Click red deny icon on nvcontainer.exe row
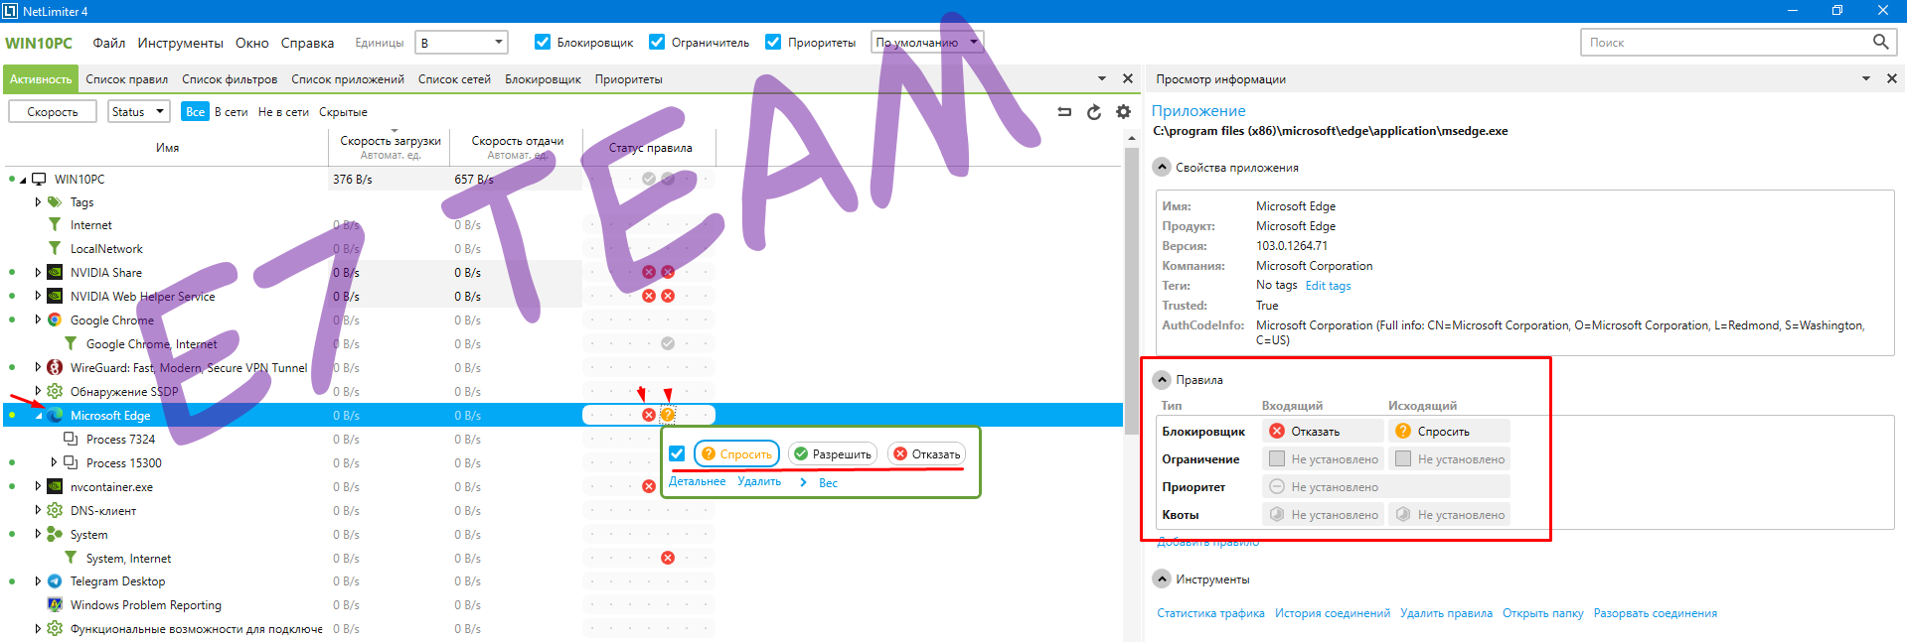 click(x=649, y=486)
